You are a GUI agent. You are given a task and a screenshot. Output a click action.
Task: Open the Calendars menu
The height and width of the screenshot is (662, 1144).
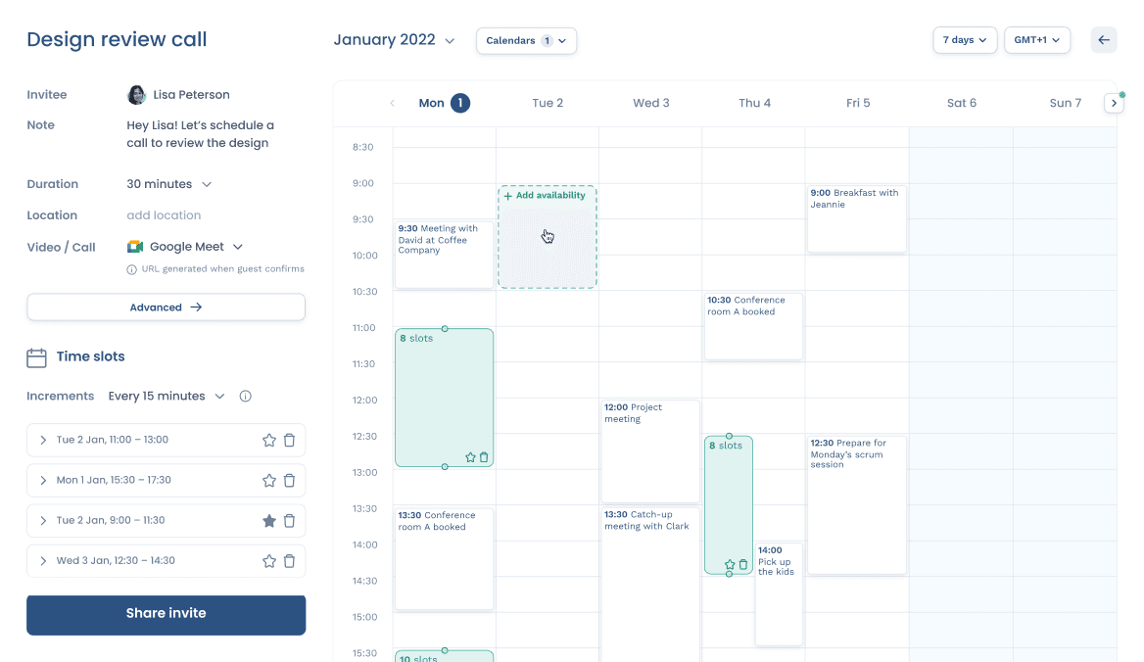(526, 40)
